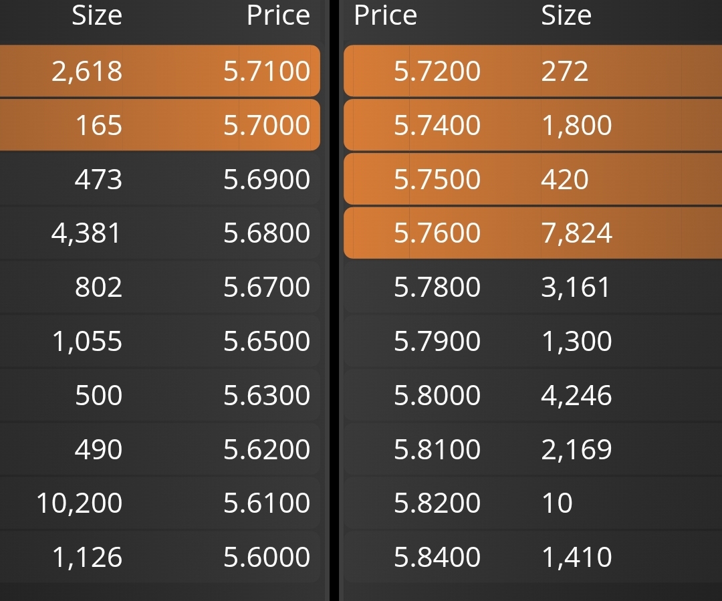Click the 5.8400 ask price
722x601 pixels.
coord(437,557)
